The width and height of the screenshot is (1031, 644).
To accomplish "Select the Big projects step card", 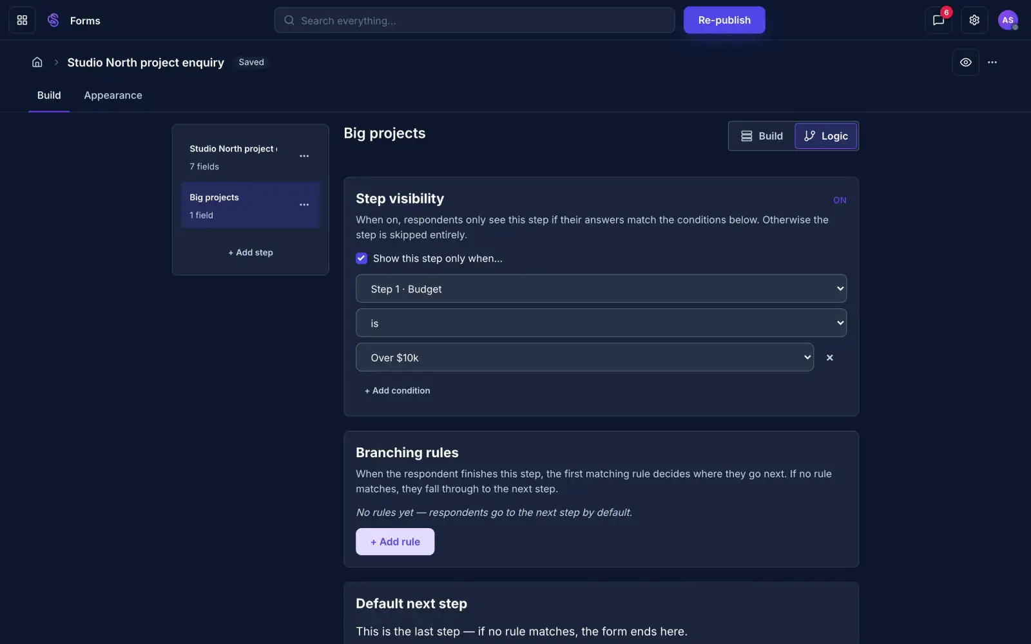I will (251, 205).
